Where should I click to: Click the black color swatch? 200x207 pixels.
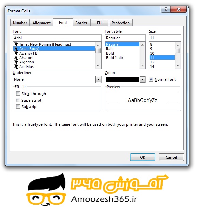pyautogui.click(x=122, y=79)
